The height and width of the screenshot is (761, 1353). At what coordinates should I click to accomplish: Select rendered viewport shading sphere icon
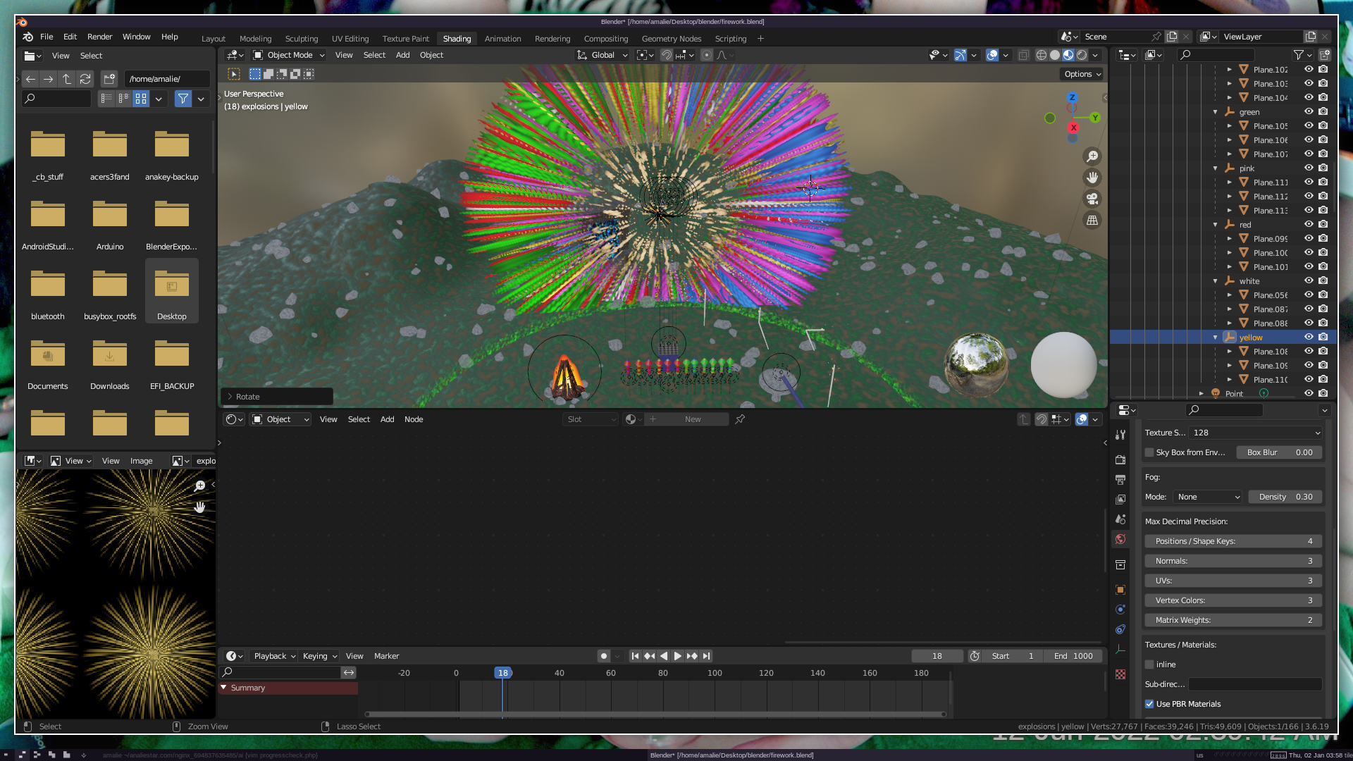tap(1082, 55)
